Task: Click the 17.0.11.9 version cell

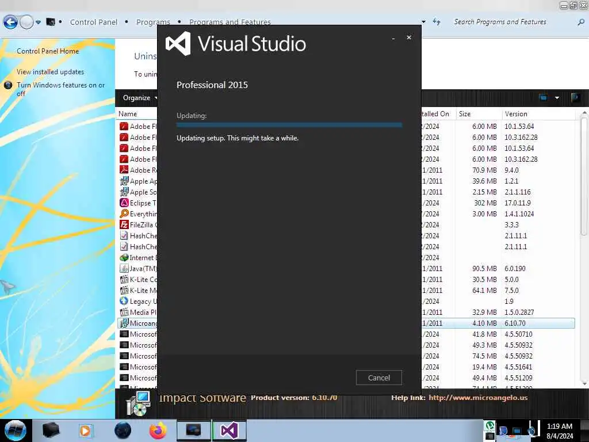Action: (517, 203)
